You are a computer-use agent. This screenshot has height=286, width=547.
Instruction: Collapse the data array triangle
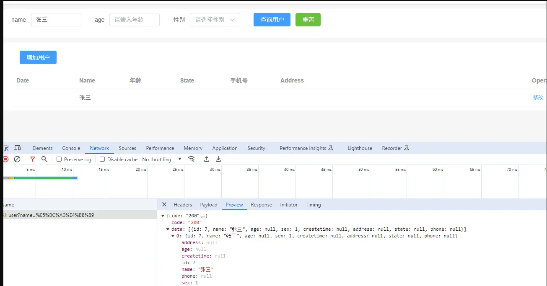click(168, 229)
